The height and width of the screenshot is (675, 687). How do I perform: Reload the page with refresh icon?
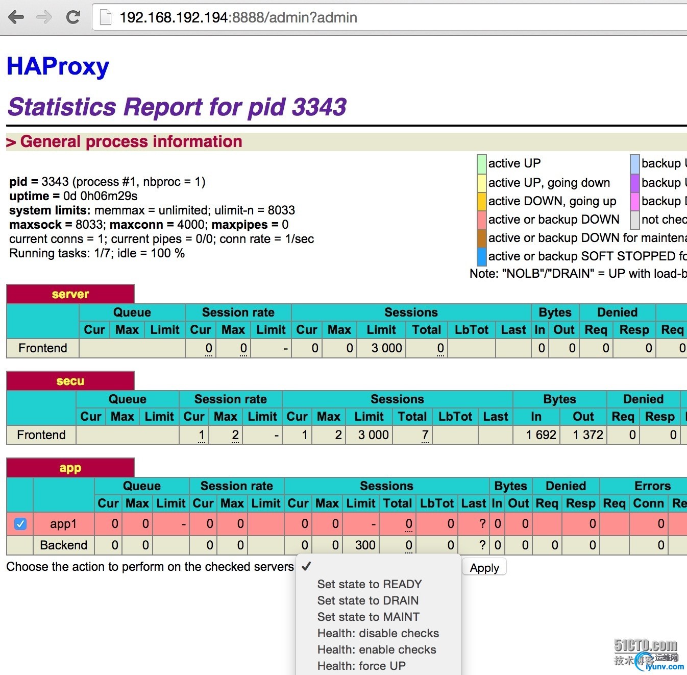click(x=73, y=17)
